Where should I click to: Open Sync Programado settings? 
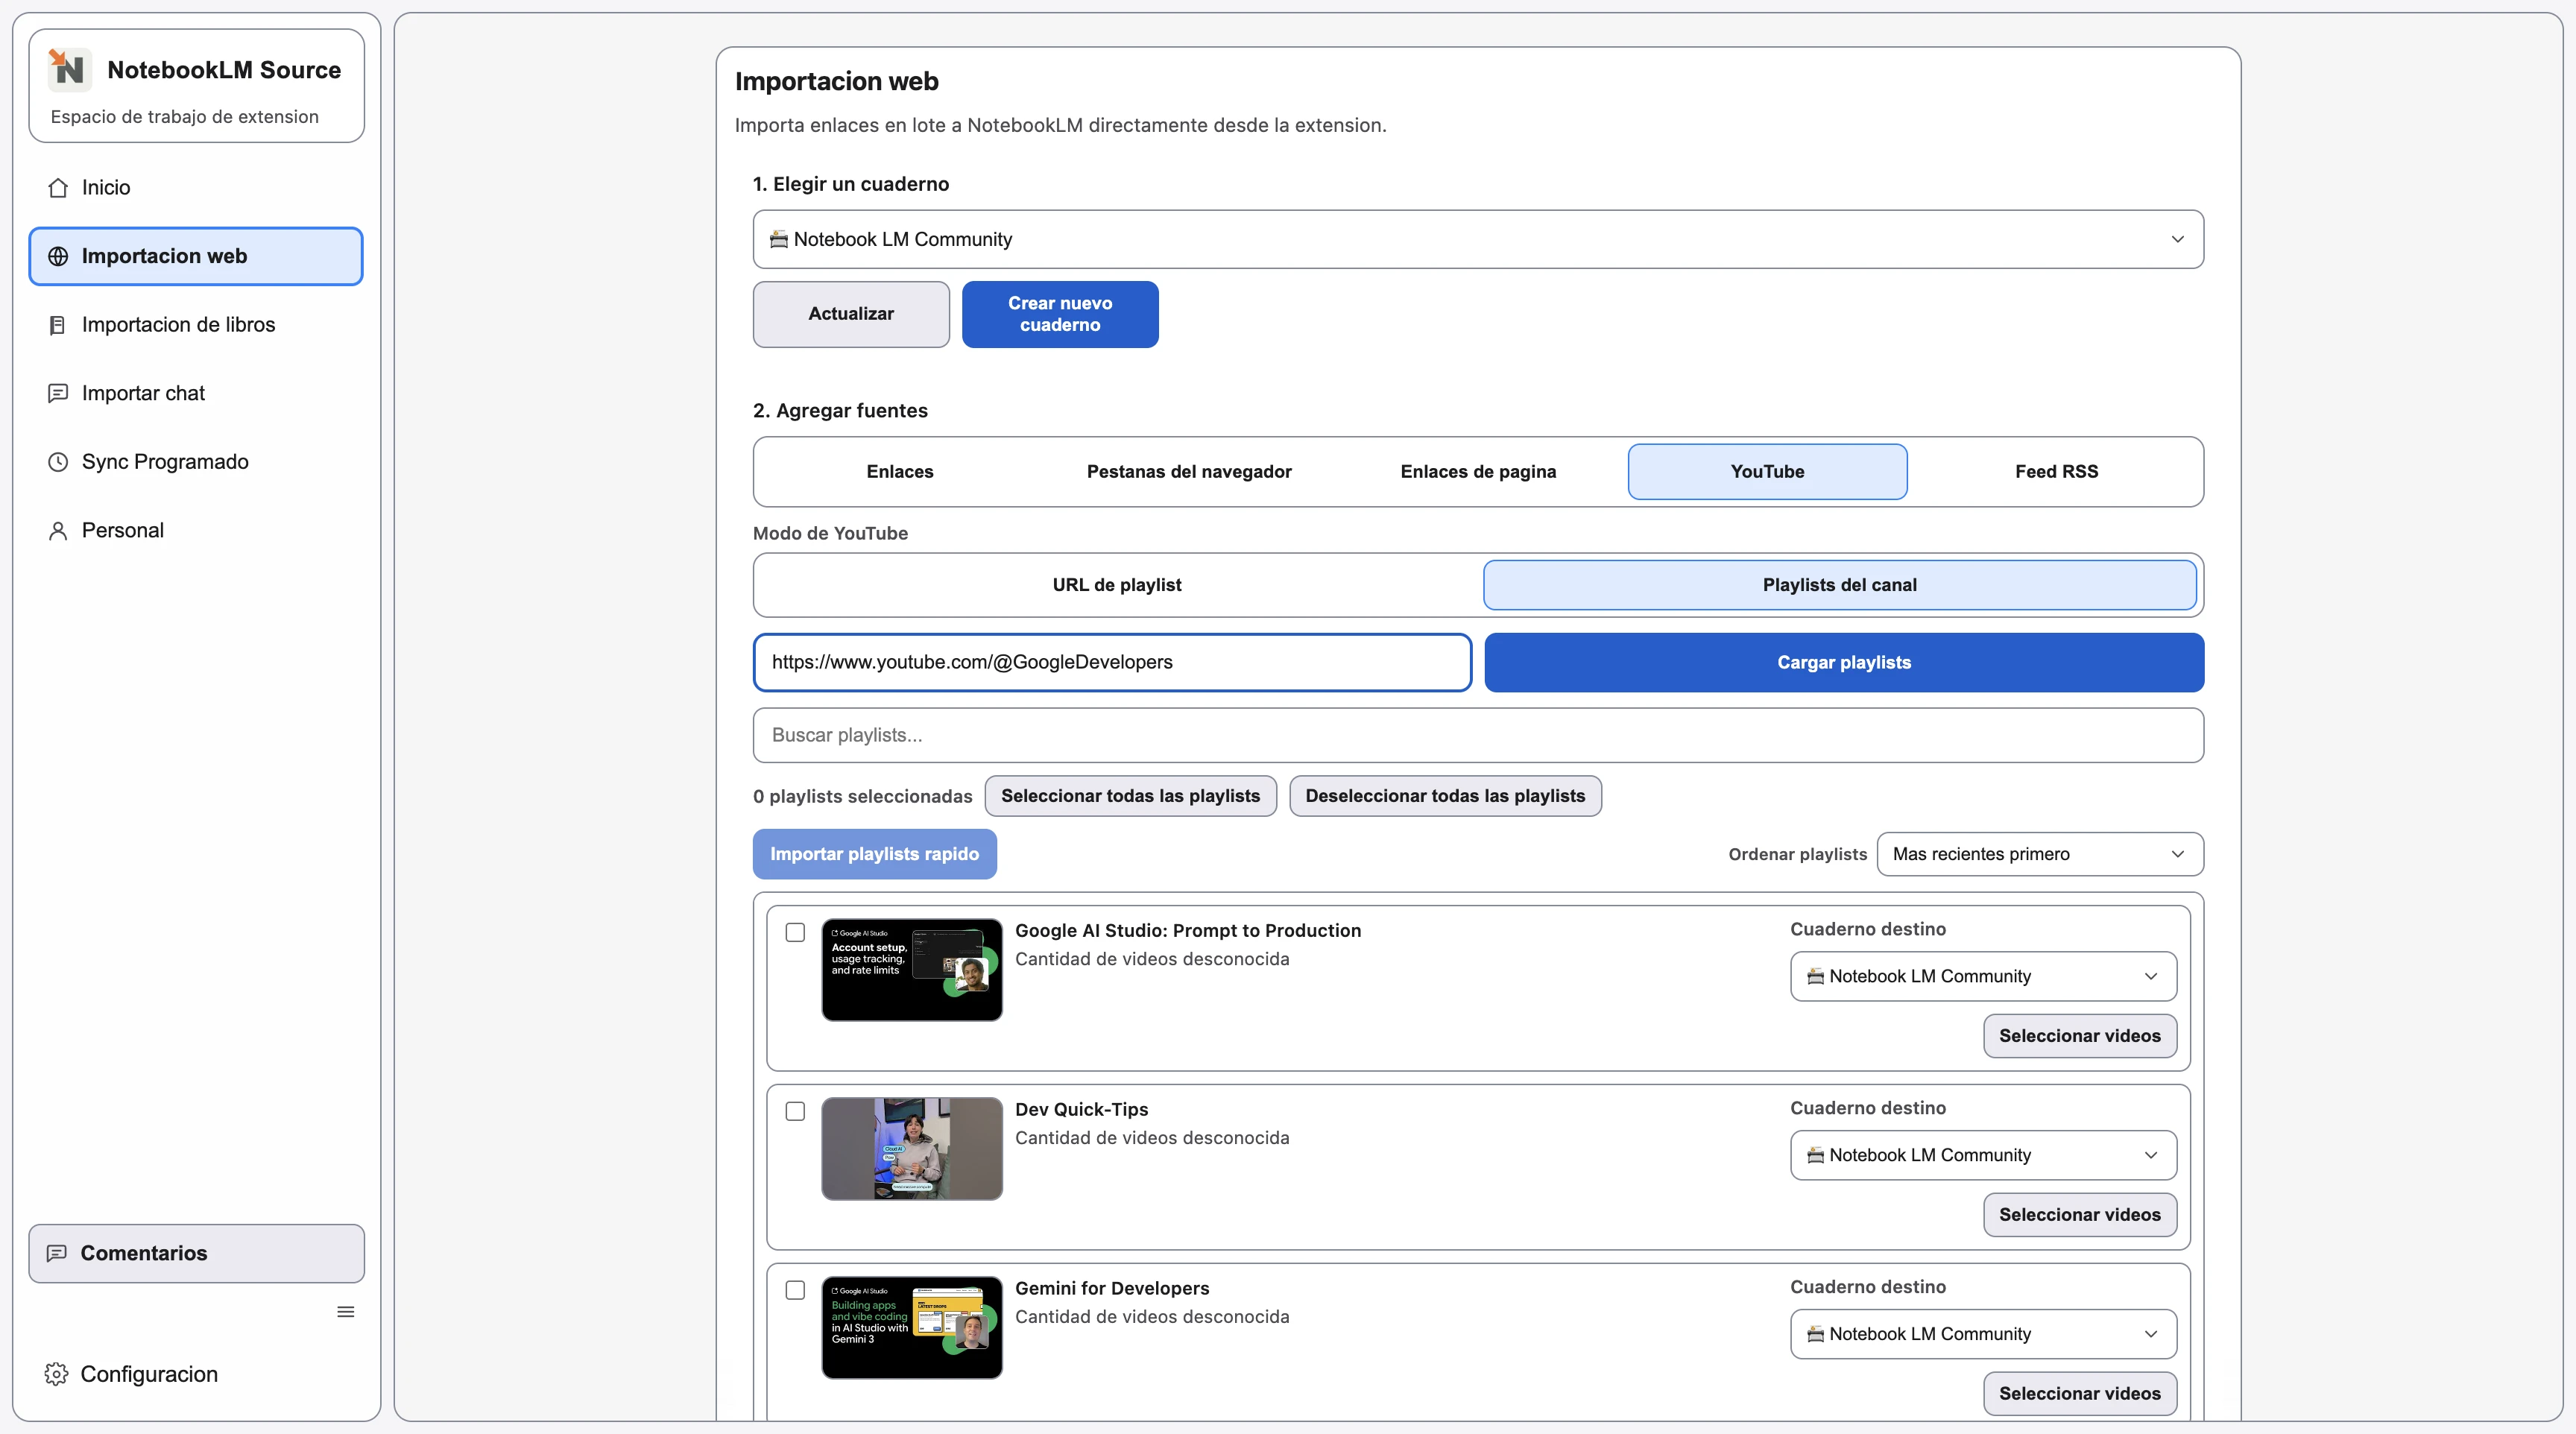pyautogui.click(x=165, y=461)
